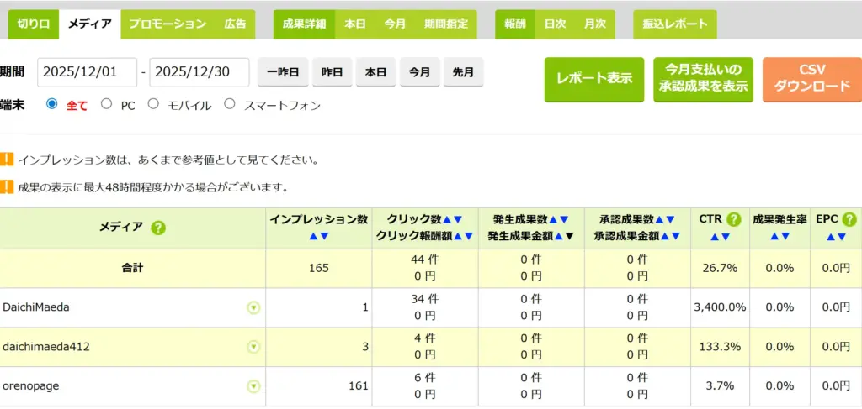Sort 発生成果金額 descending with black down arrow
This screenshot has height=409, width=862.
tap(570, 237)
